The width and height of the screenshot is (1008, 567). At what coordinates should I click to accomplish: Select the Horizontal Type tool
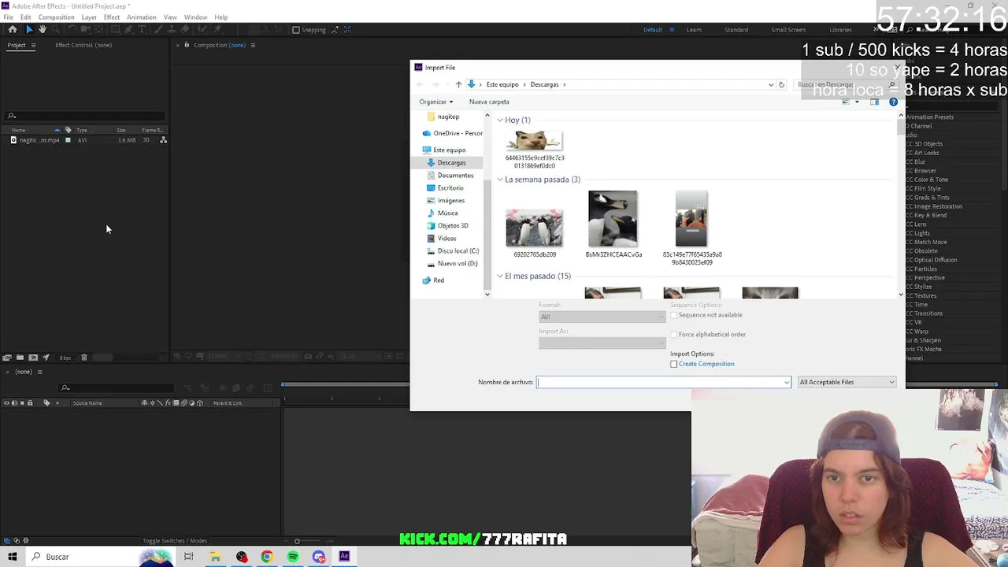[142, 30]
